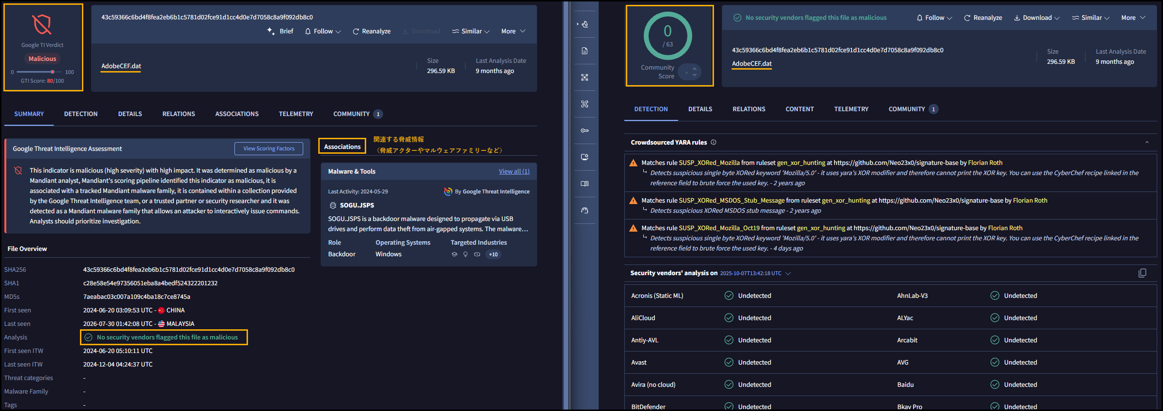Viewport: 1163px width, 411px height.
Task: Open the More menu in the Google TI header
Action: tap(513, 31)
